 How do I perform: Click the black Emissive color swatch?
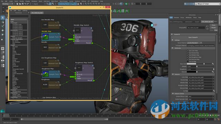coord(191,72)
